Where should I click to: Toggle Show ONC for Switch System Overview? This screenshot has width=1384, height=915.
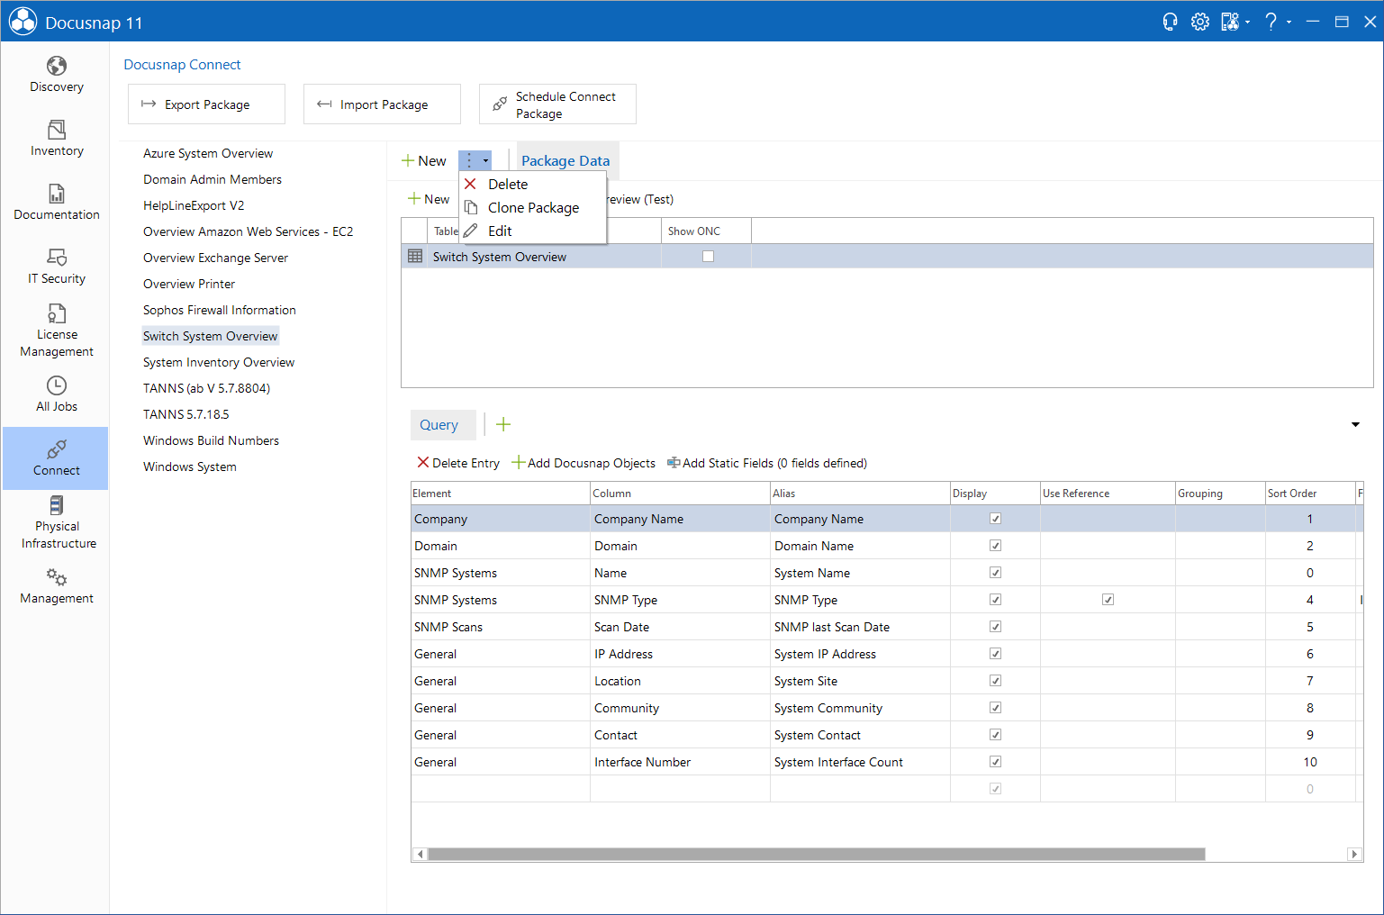pyautogui.click(x=708, y=257)
